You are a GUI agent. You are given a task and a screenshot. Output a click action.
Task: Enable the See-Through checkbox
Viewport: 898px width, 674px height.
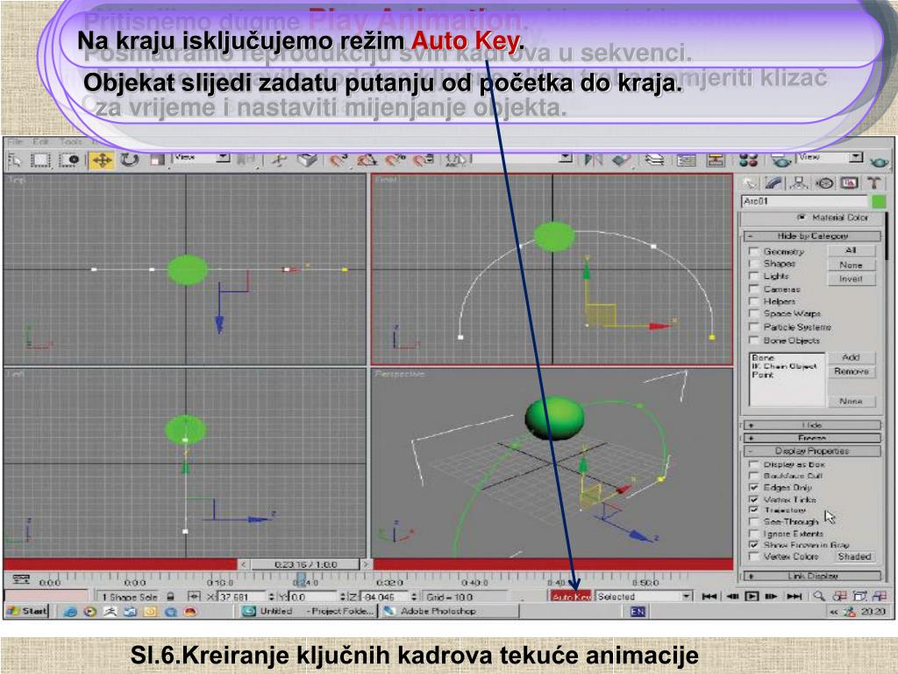pyautogui.click(x=753, y=521)
